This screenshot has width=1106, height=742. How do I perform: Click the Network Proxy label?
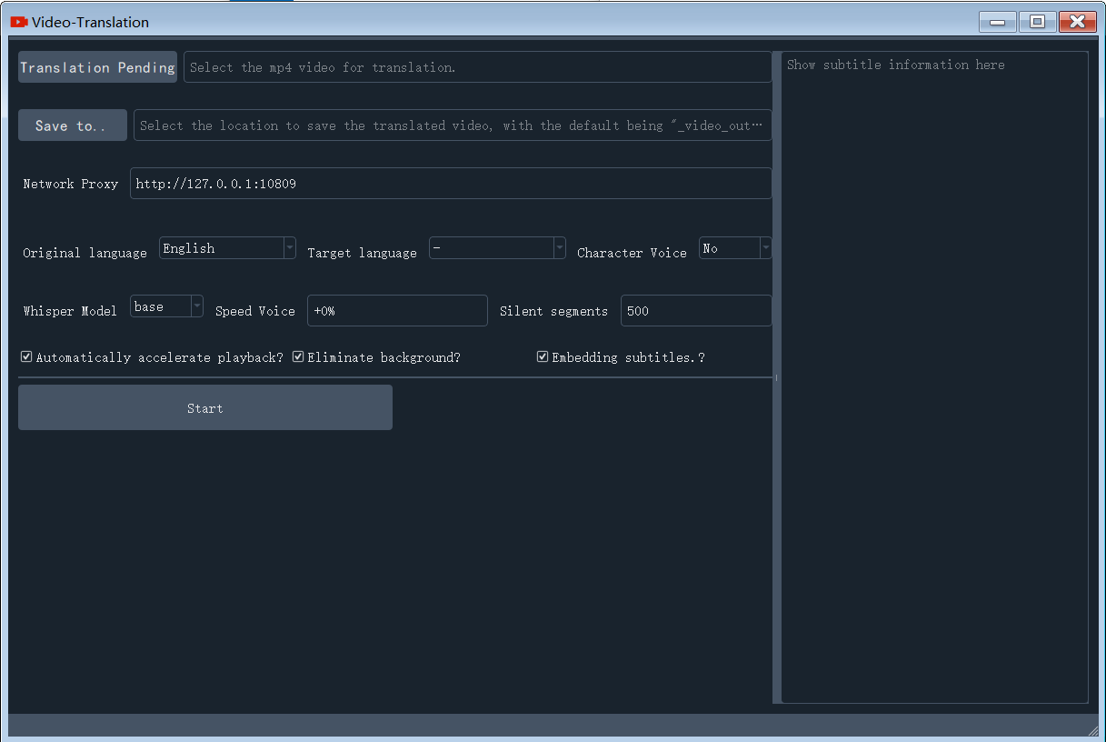coord(70,184)
